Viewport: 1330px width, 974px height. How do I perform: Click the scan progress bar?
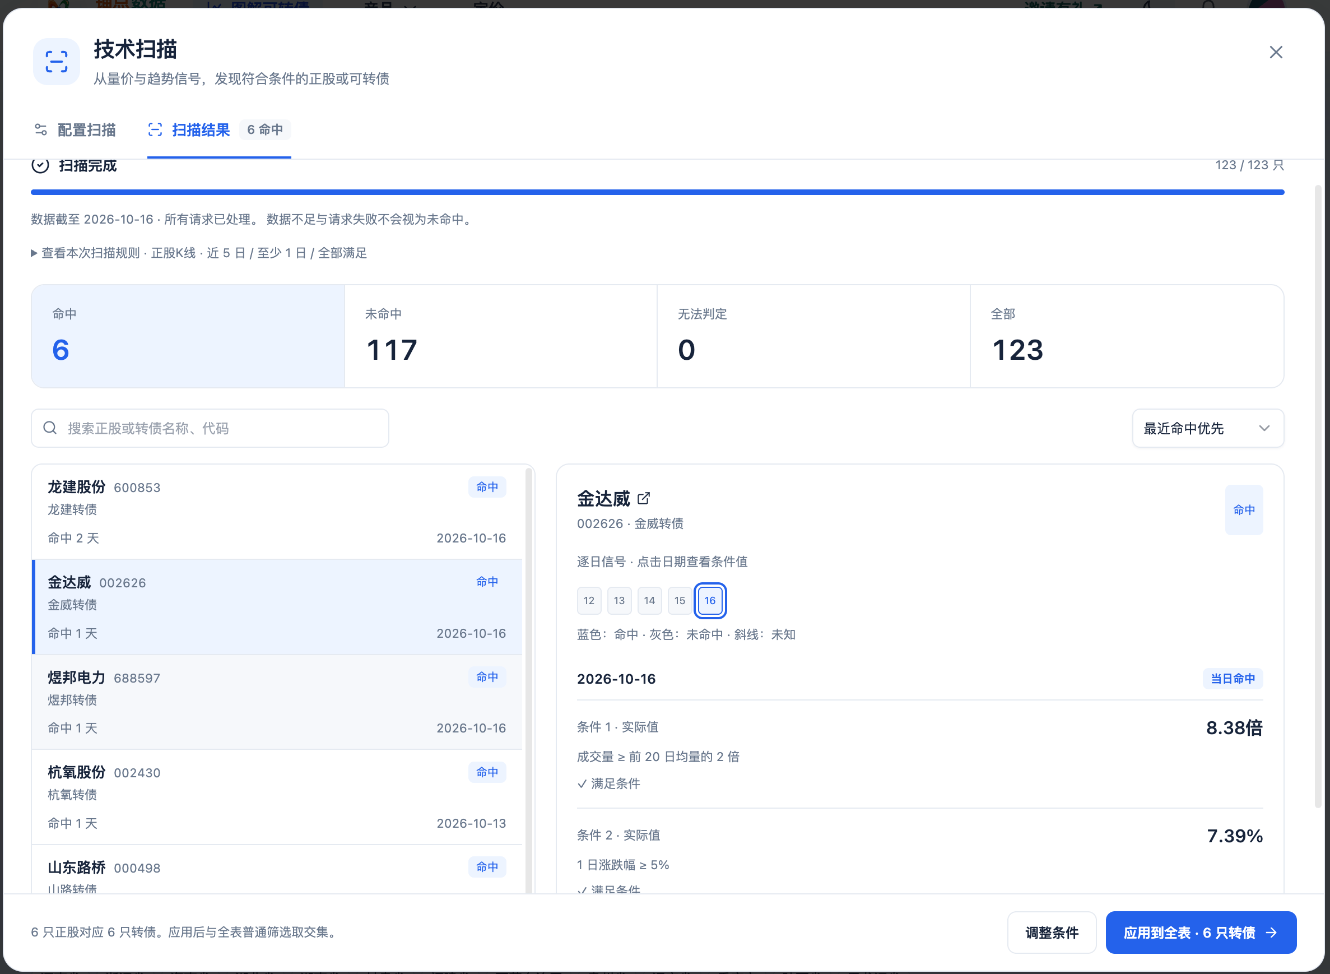coord(658,192)
